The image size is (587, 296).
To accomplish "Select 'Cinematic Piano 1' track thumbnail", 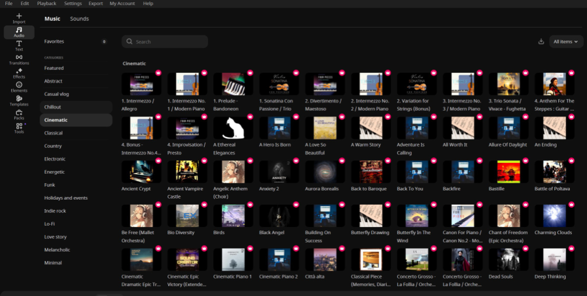I will [x=233, y=260].
